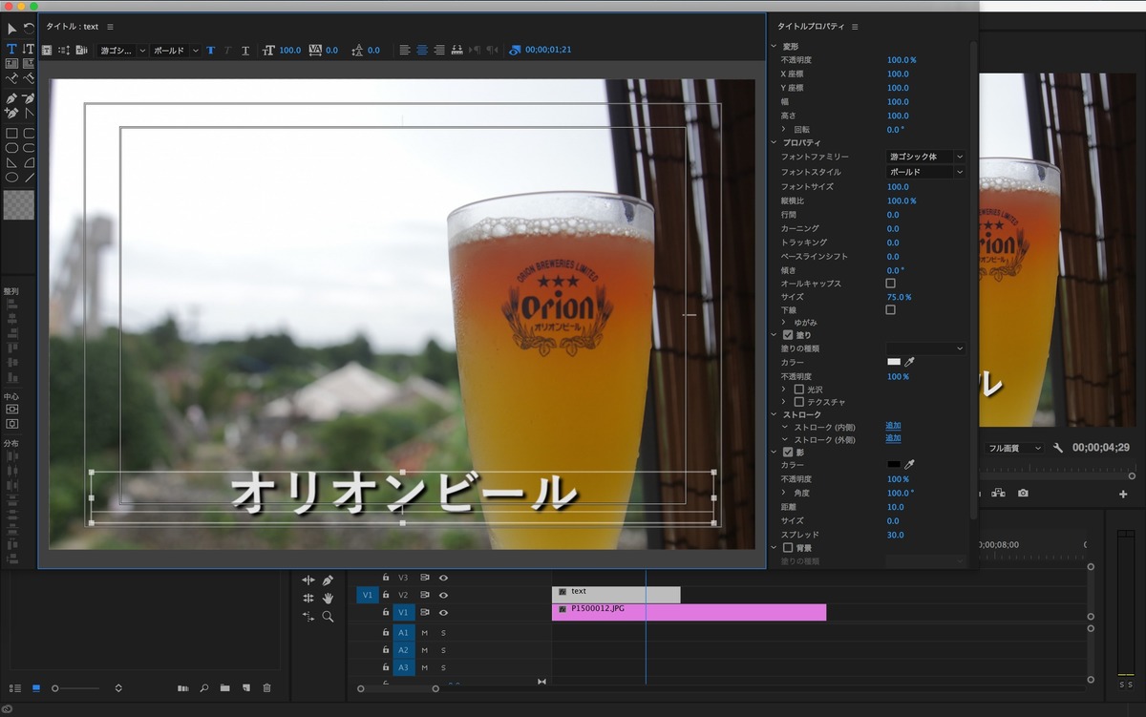The height and width of the screenshot is (717, 1146).
Task: Open the font family dropdown in title toolbar
Action: (122, 51)
